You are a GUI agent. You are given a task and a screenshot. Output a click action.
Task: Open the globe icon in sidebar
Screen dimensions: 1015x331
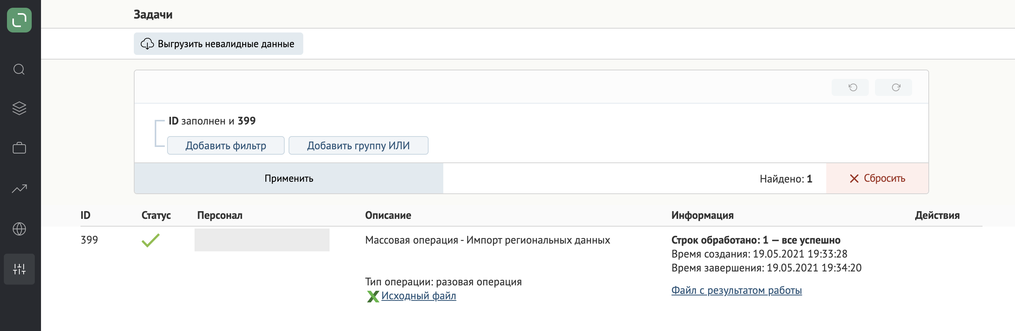click(x=19, y=229)
